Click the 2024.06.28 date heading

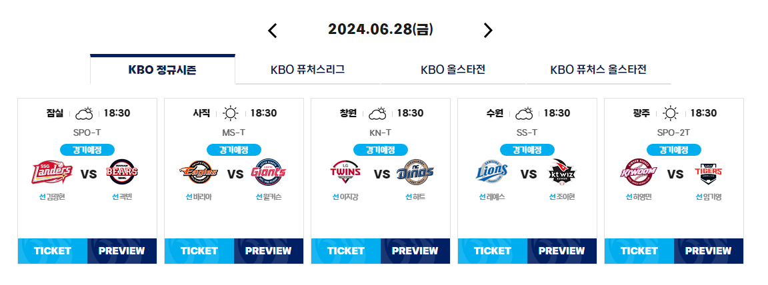(381, 30)
